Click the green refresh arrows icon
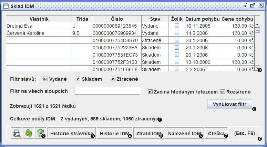Image resolution: width=267 pixels, height=147 pixels. (x=28, y=133)
